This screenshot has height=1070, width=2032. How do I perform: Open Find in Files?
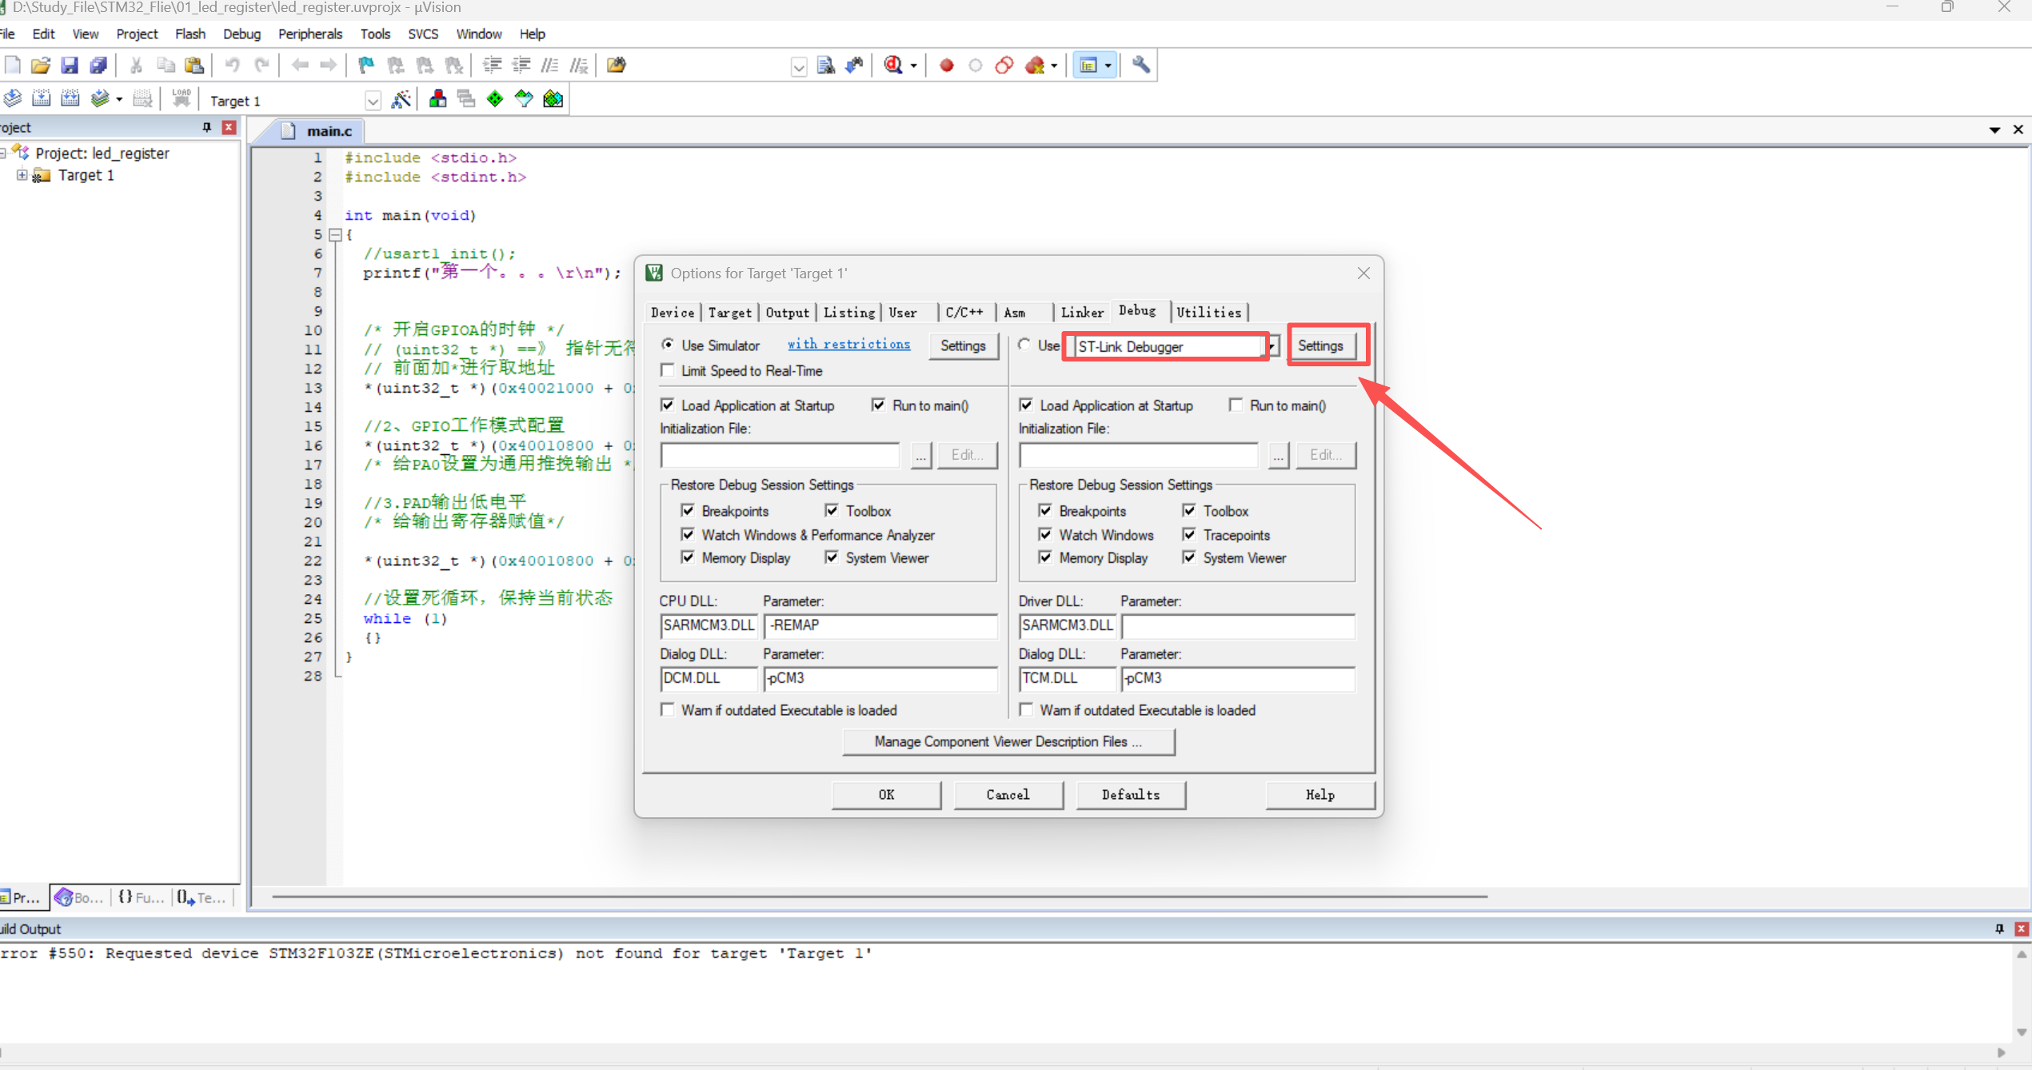[826, 65]
